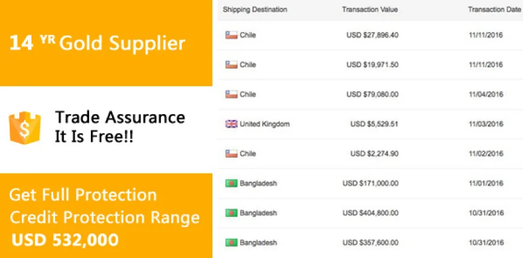Click Chile flag in the $2,274.90 row

point(231,153)
